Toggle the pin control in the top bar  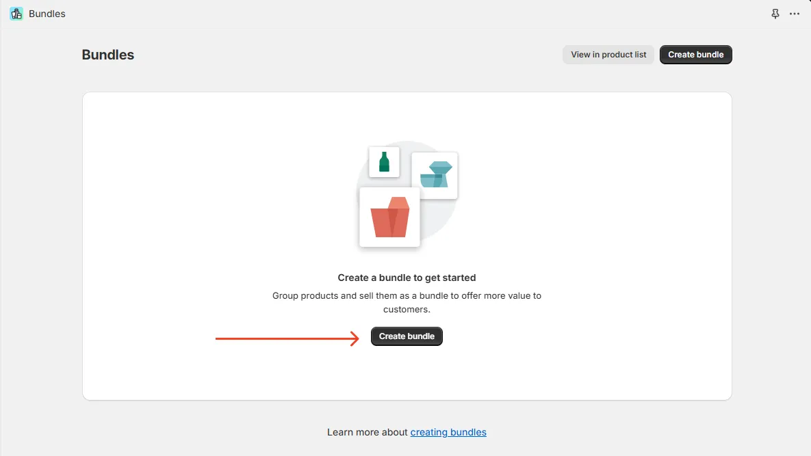point(775,13)
